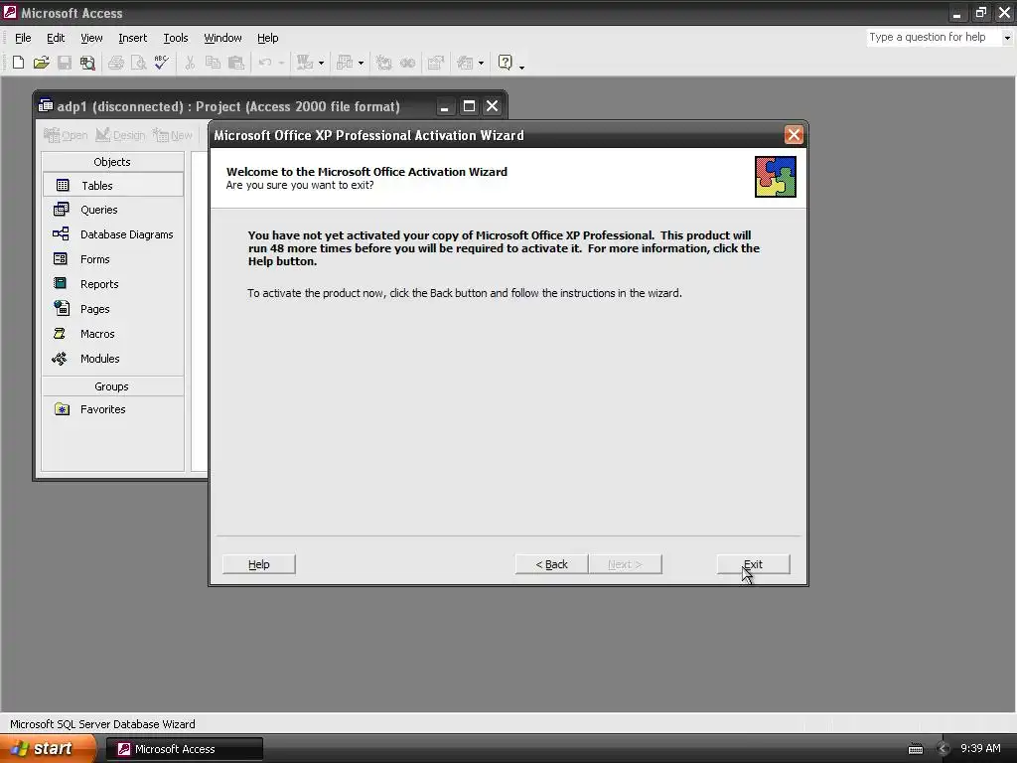Screen dimensions: 1017x763
Task: Select Tables in the Objects list
Action: pos(113,185)
